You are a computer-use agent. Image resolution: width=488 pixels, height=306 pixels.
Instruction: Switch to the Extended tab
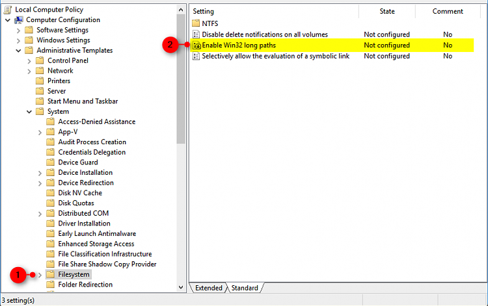coord(208,288)
